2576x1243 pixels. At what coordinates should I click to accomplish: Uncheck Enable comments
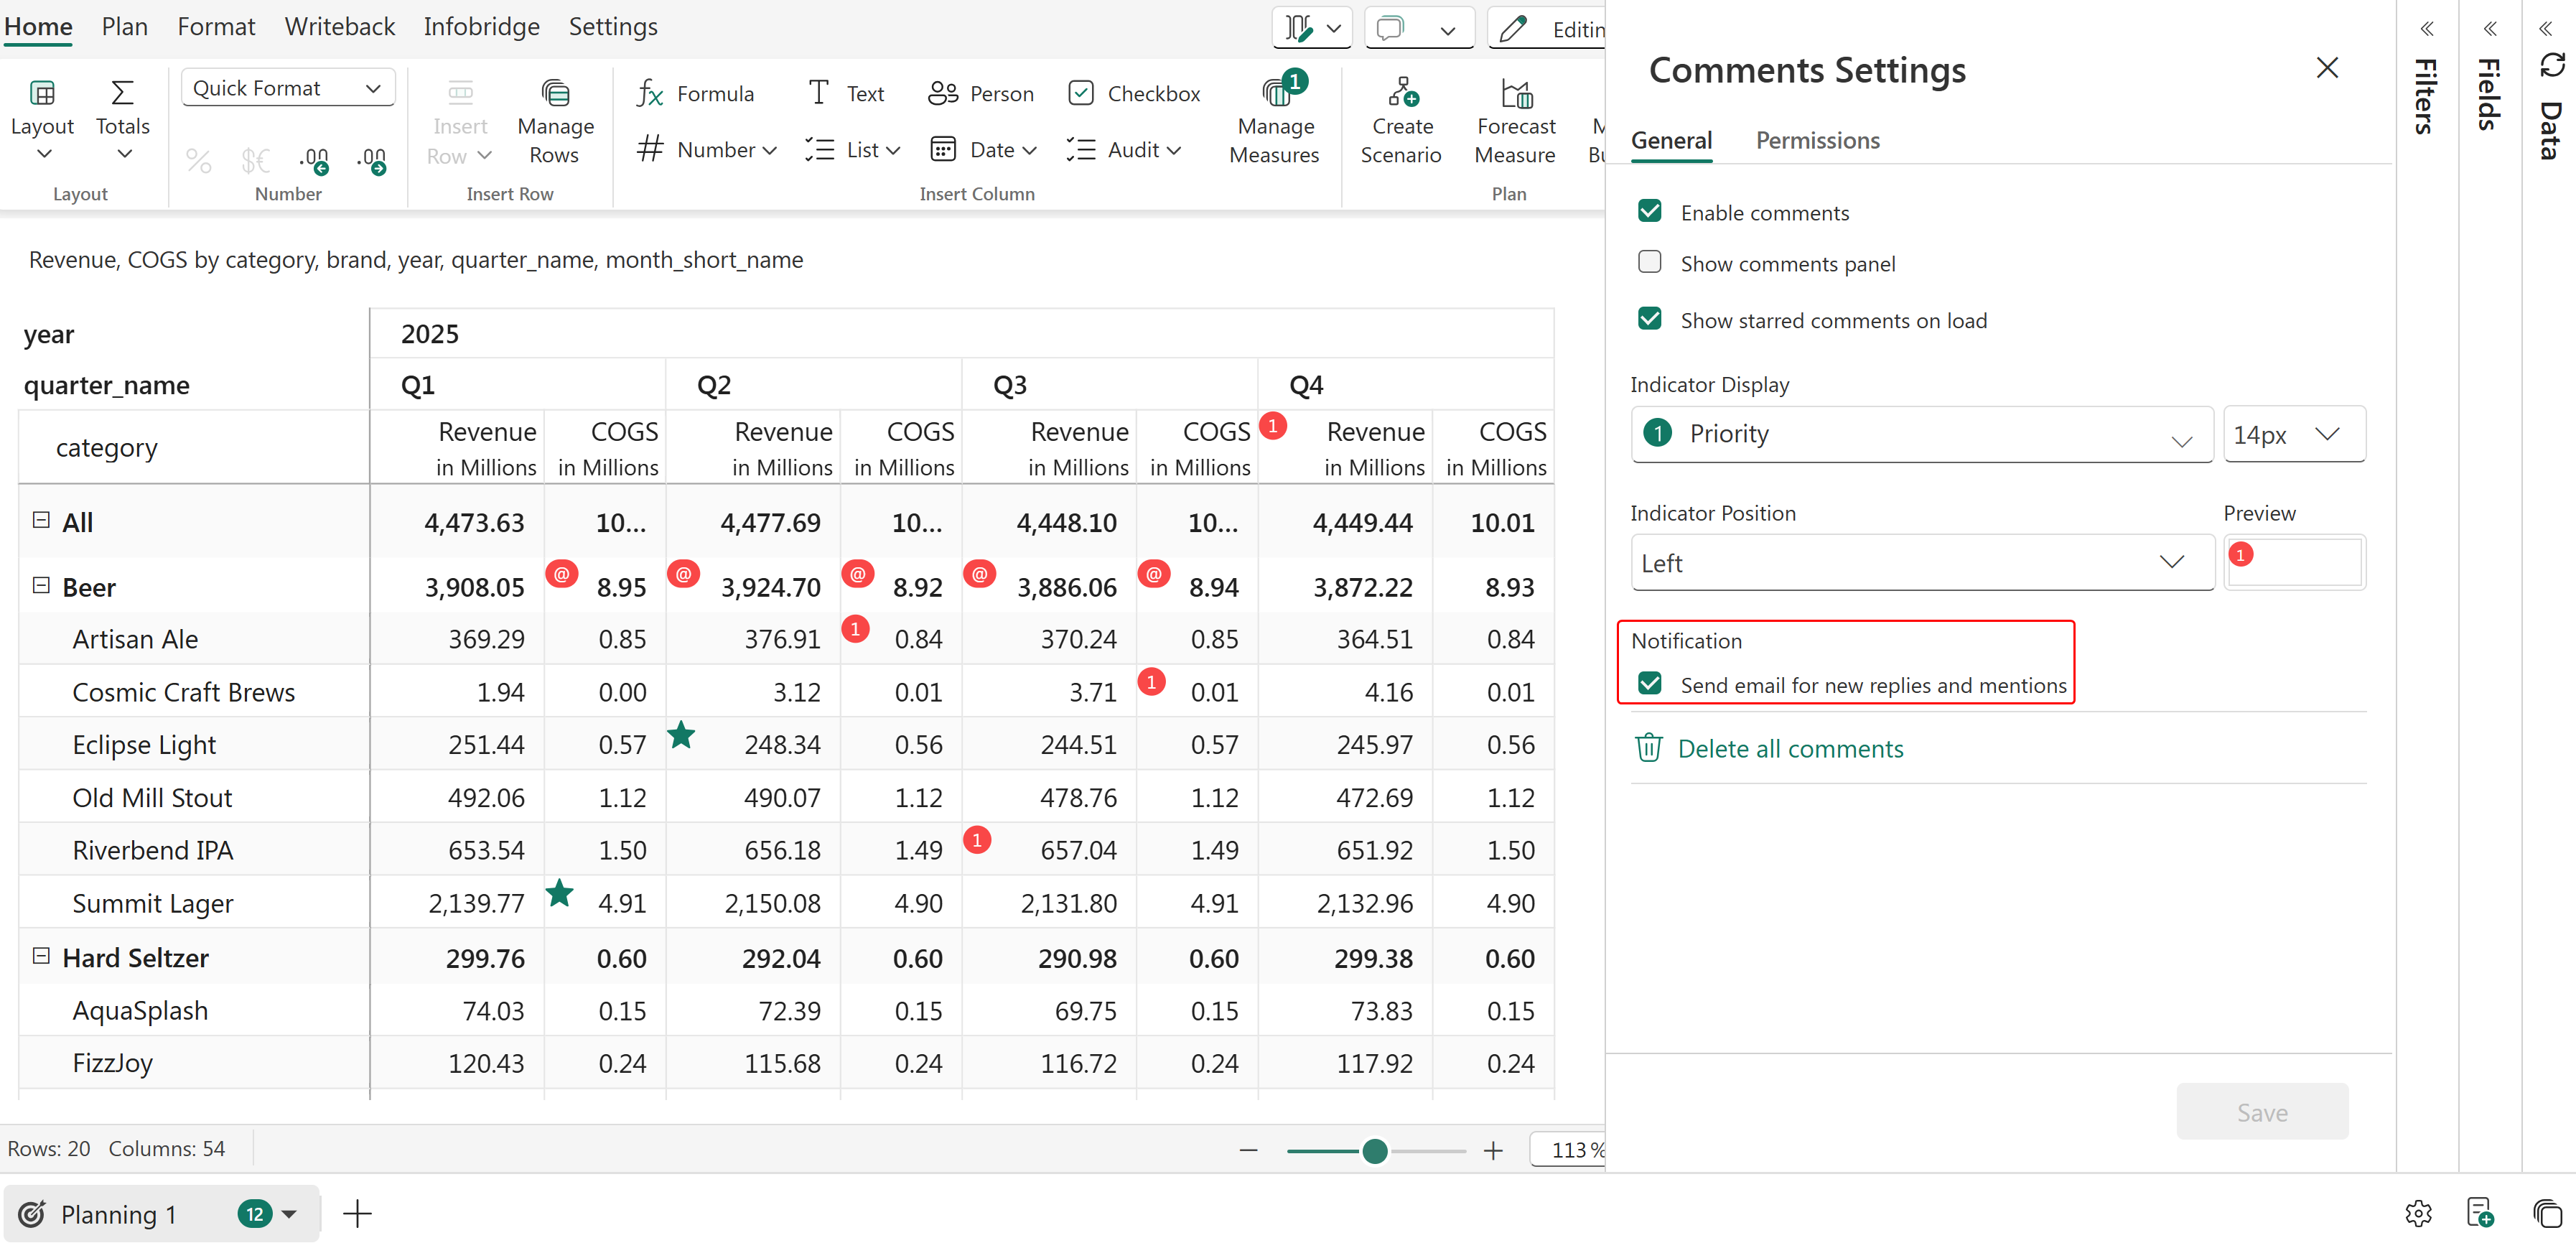[1650, 211]
